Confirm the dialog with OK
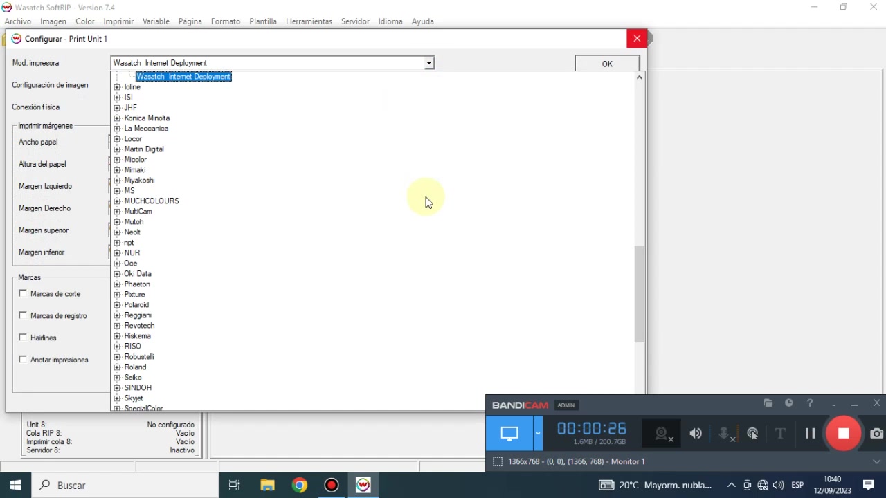This screenshot has width=886, height=498. [x=607, y=64]
